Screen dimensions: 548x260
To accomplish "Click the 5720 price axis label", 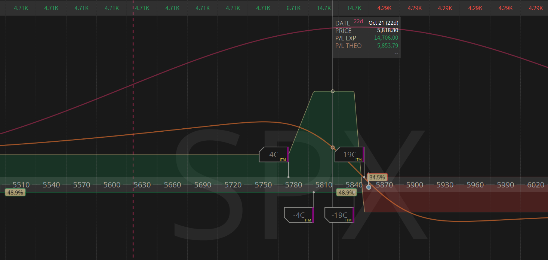I will (x=233, y=185).
